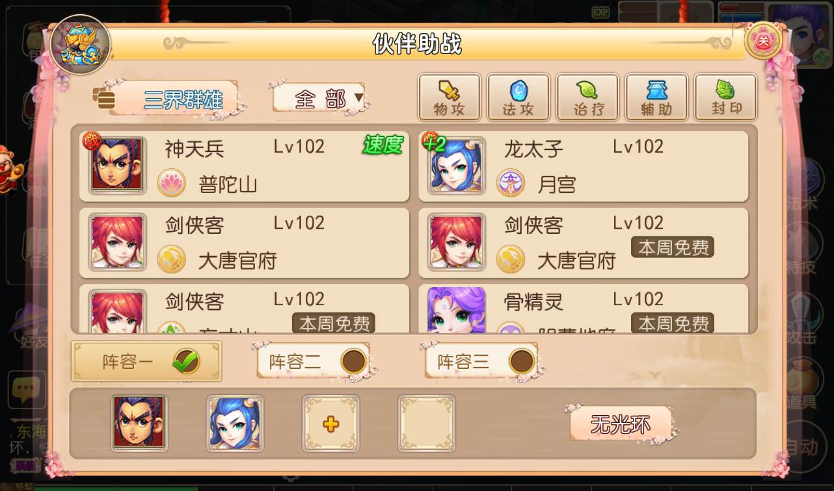Choose the 骨精灵 partner row
This screenshot has height=491, width=834.
point(584,308)
